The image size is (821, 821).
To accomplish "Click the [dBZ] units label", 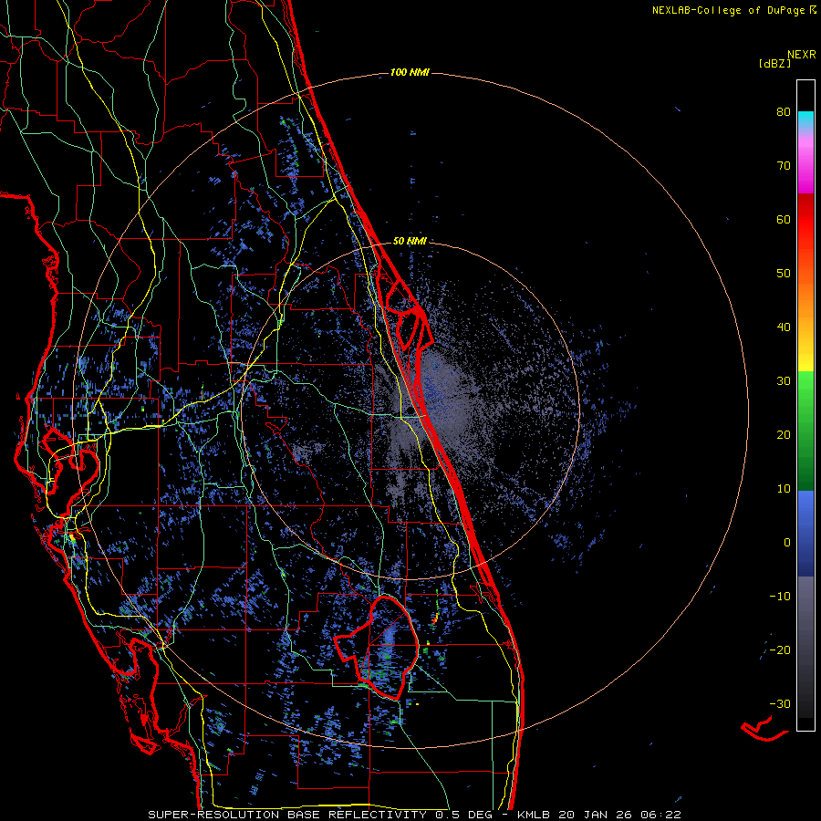I will coord(774,63).
